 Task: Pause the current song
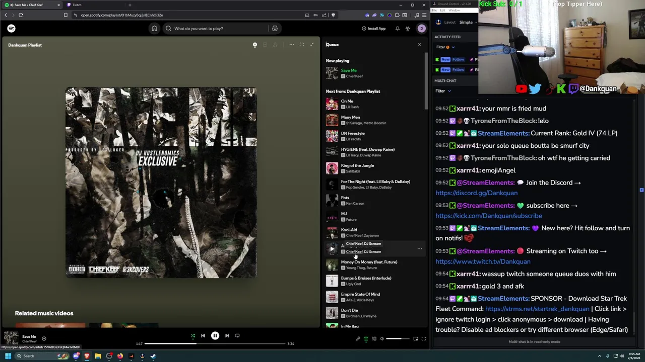point(215,336)
